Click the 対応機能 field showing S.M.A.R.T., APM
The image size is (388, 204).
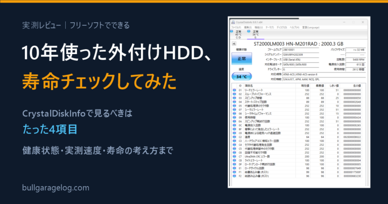pyautogui.click(x=324, y=79)
